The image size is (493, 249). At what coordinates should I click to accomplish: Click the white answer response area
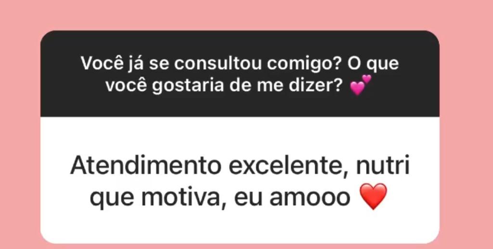[x=240, y=180]
